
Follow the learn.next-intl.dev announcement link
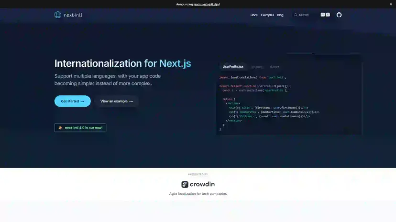click(208, 4)
